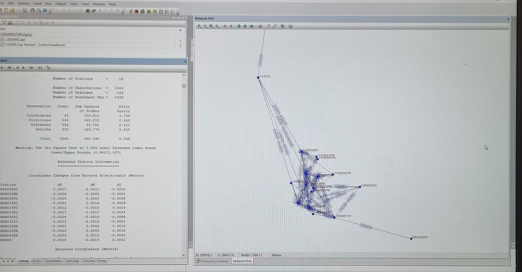Open the Window menu
The height and width of the screenshot is (272, 522).
[99, 4]
